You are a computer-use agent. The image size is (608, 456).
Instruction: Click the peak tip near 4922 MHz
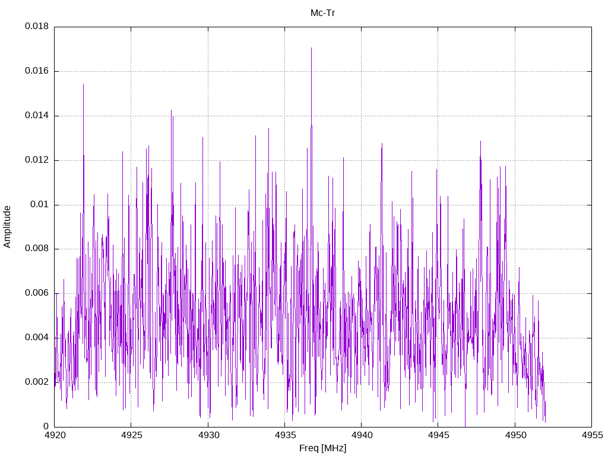83,84
